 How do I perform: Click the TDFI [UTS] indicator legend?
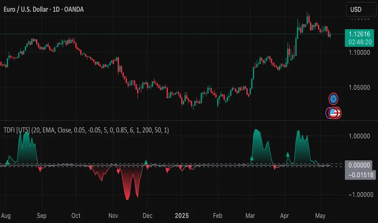click(86, 130)
